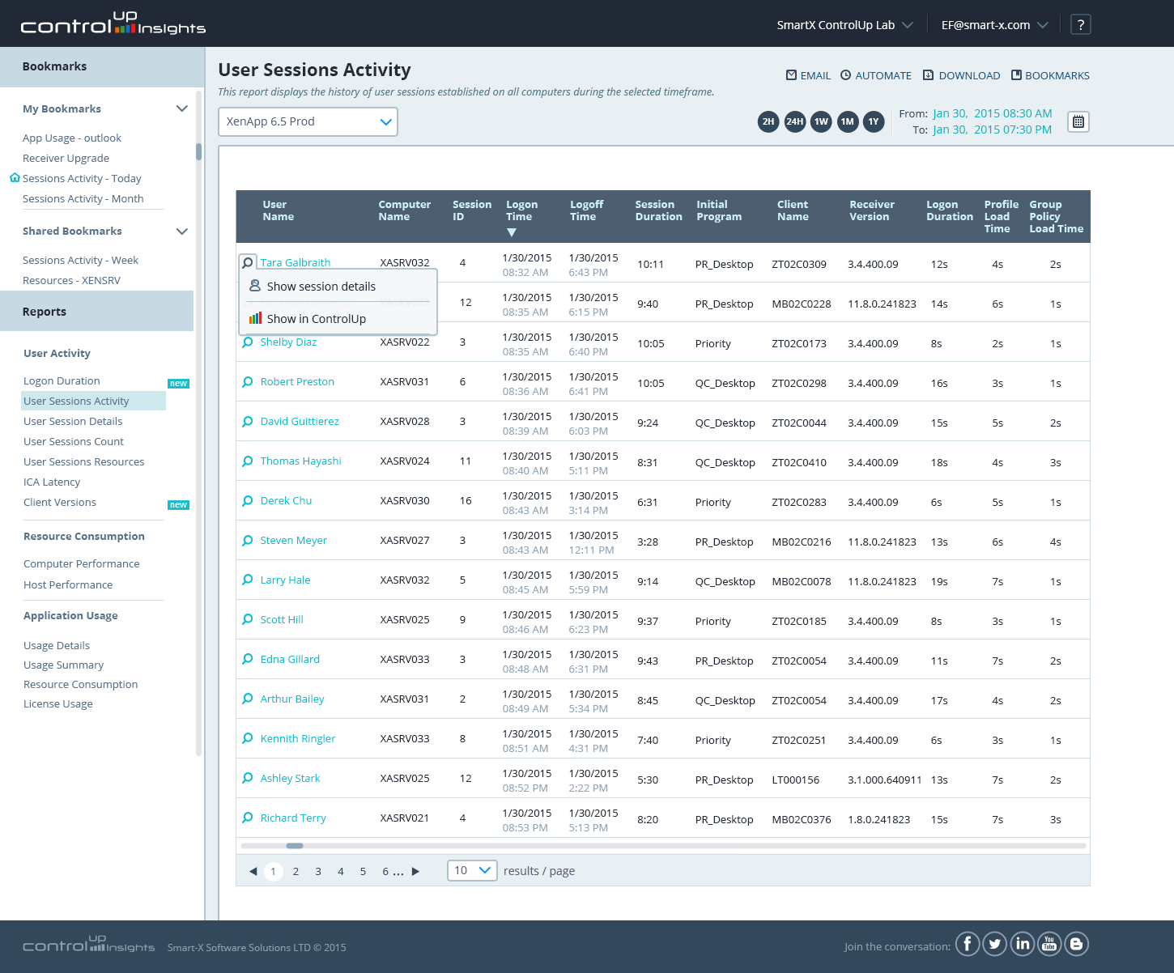Screen dimensions: 1174x973
Task: Select the 2H timeframe button
Action: coord(768,121)
